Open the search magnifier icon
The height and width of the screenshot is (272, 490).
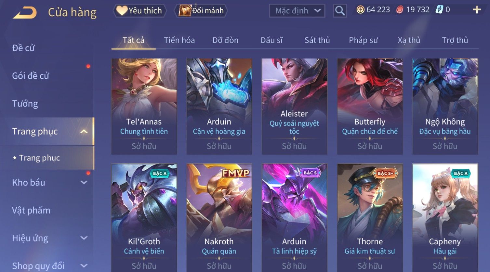(x=340, y=11)
